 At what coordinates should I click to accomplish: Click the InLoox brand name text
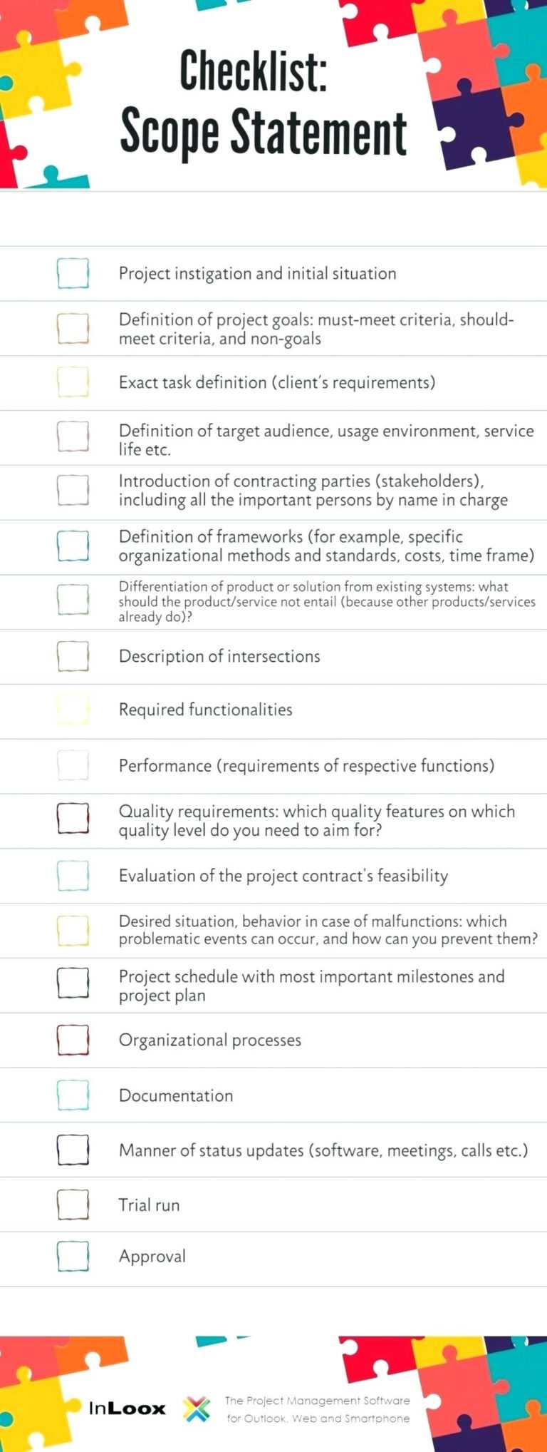pos(127,1408)
